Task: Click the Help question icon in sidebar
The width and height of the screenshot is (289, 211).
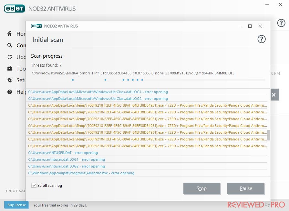Action: [10, 92]
